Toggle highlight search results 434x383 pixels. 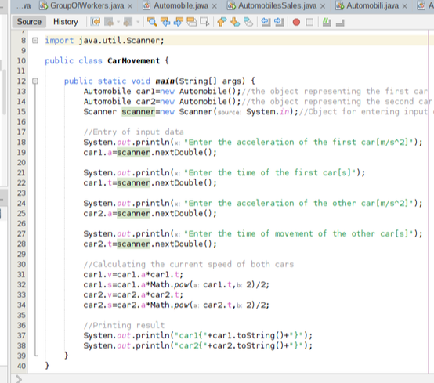(191, 22)
